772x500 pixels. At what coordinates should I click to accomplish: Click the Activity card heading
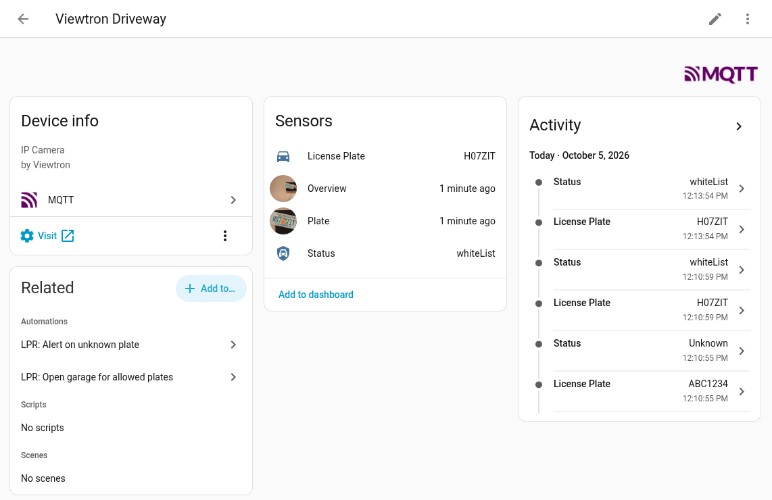(555, 125)
